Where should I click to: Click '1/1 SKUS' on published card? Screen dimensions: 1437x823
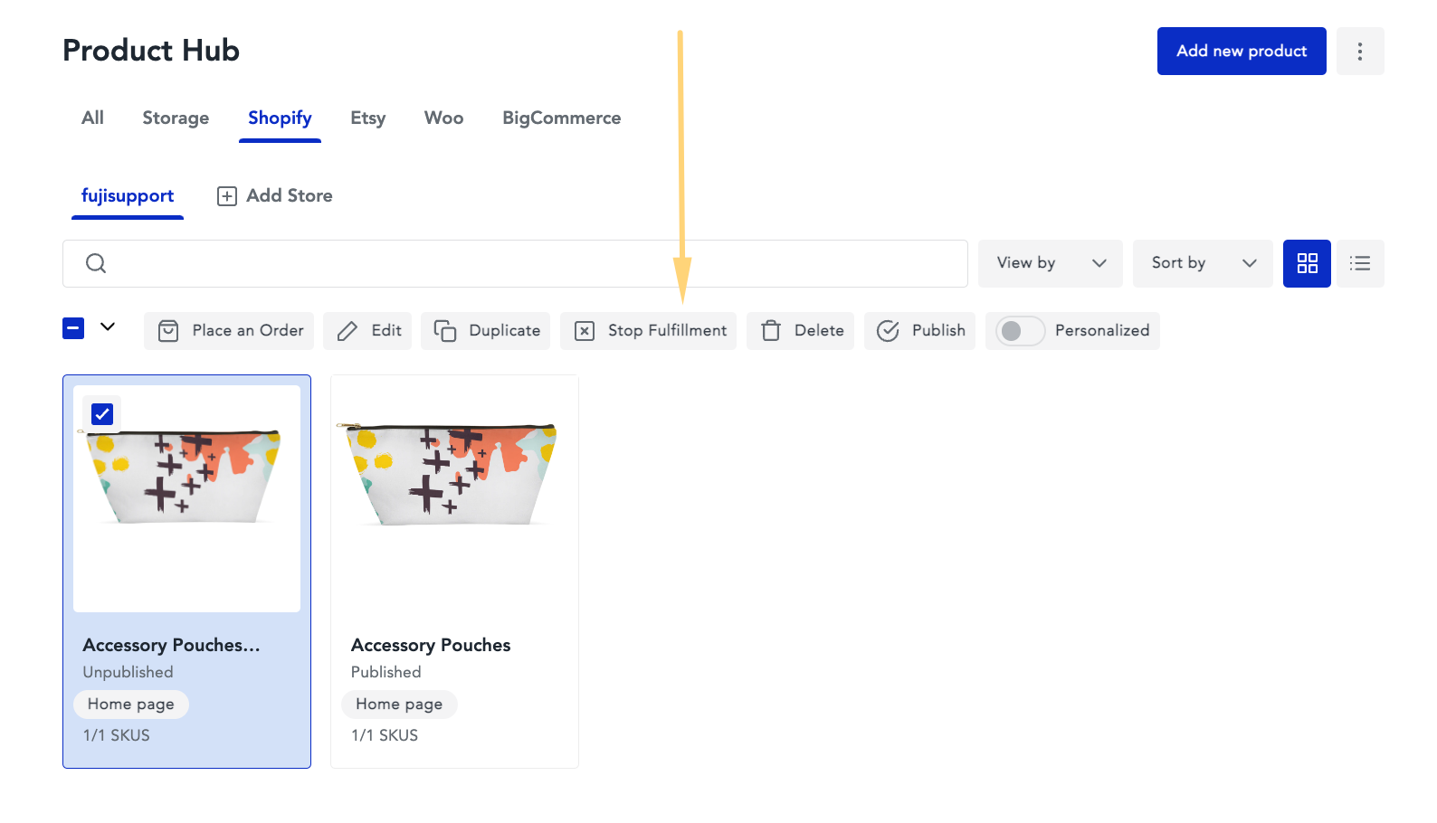click(x=385, y=735)
